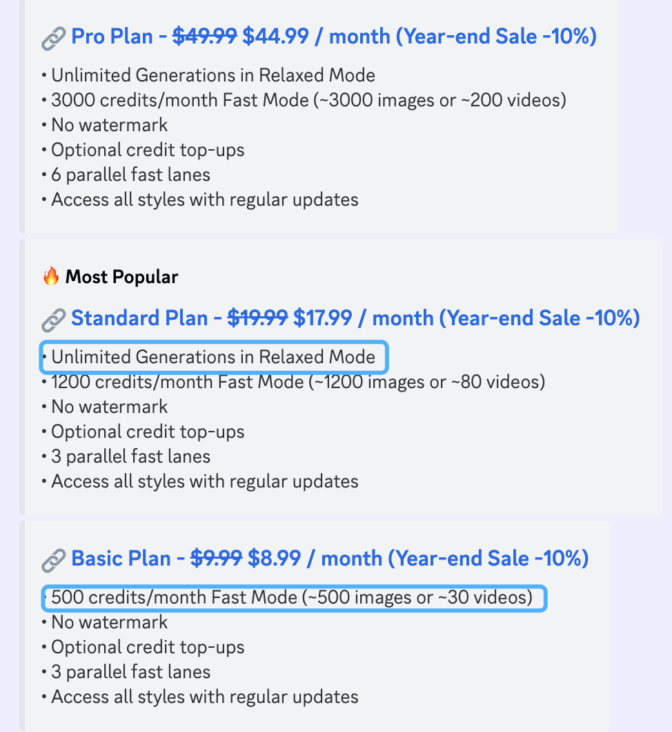Click the link icon beside Standard Plan
The image size is (672, 732).
[x=53, y=320]
